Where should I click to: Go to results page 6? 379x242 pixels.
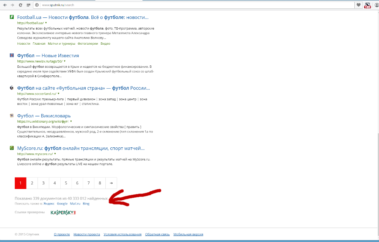coord(77,183)
